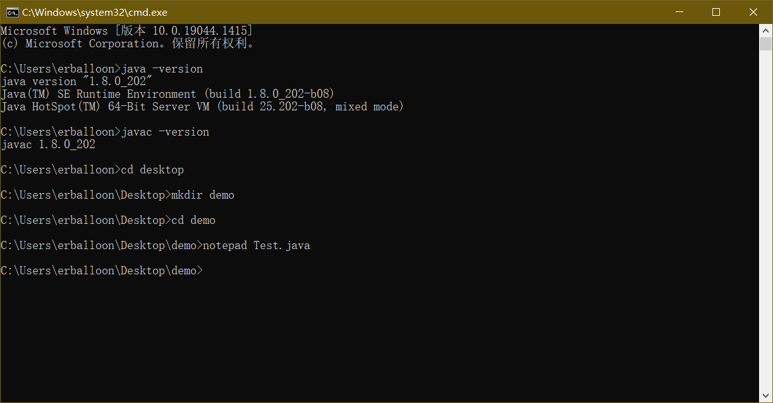773x403 pixels.
Task: Click the "notepad Test.java" command text
Action: [x=257, y=245]
